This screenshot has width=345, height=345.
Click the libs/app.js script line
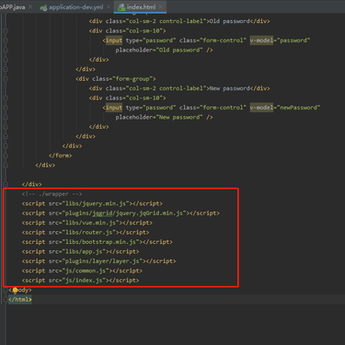(80, 251)
